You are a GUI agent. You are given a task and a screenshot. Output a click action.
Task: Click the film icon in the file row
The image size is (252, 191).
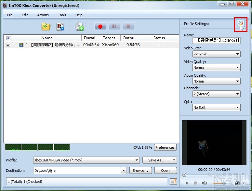(21, 45)
